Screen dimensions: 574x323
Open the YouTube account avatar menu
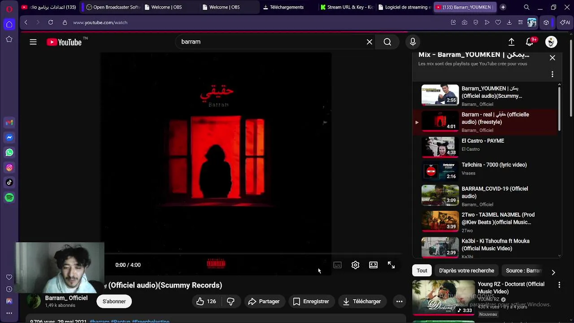(x=551, y=42)
